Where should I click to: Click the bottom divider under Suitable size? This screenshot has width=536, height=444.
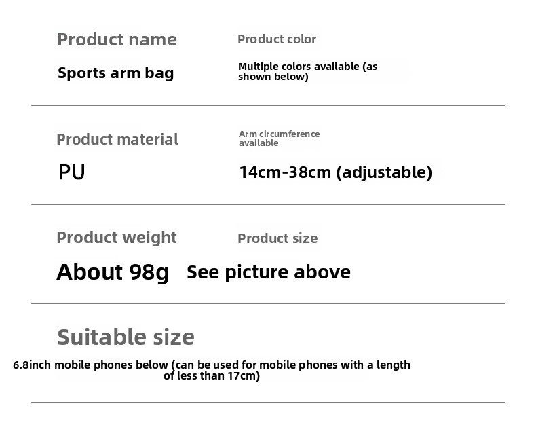click(267, 403)
